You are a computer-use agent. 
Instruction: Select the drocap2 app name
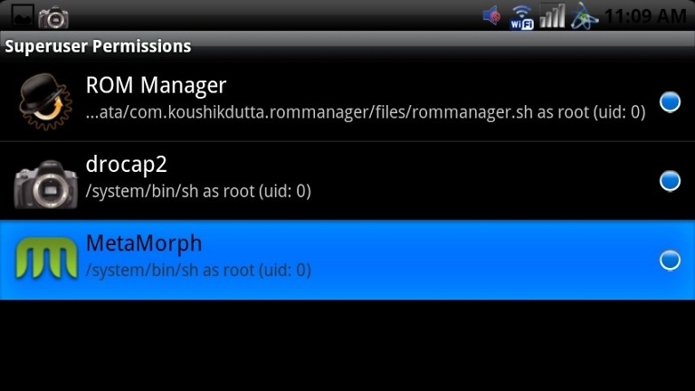coord(127,165)
